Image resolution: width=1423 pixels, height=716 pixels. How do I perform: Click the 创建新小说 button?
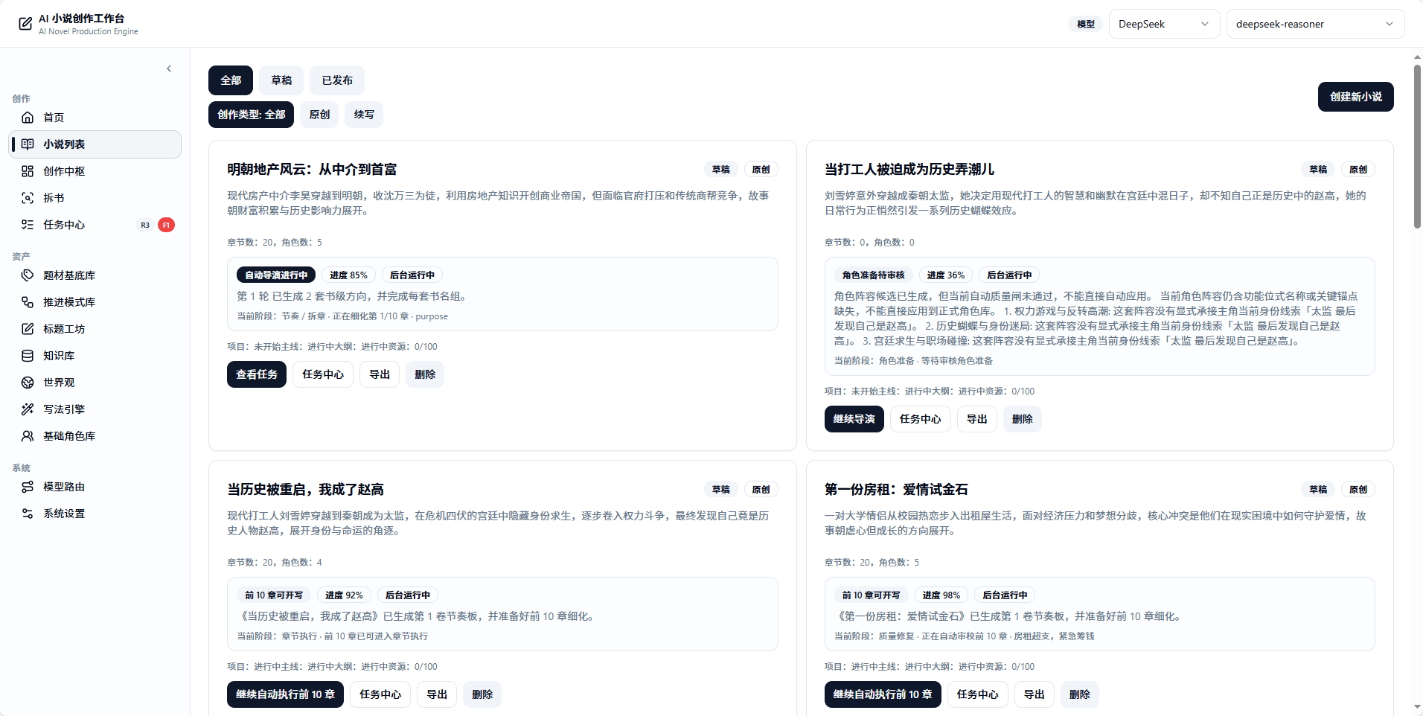[1355, 96]
